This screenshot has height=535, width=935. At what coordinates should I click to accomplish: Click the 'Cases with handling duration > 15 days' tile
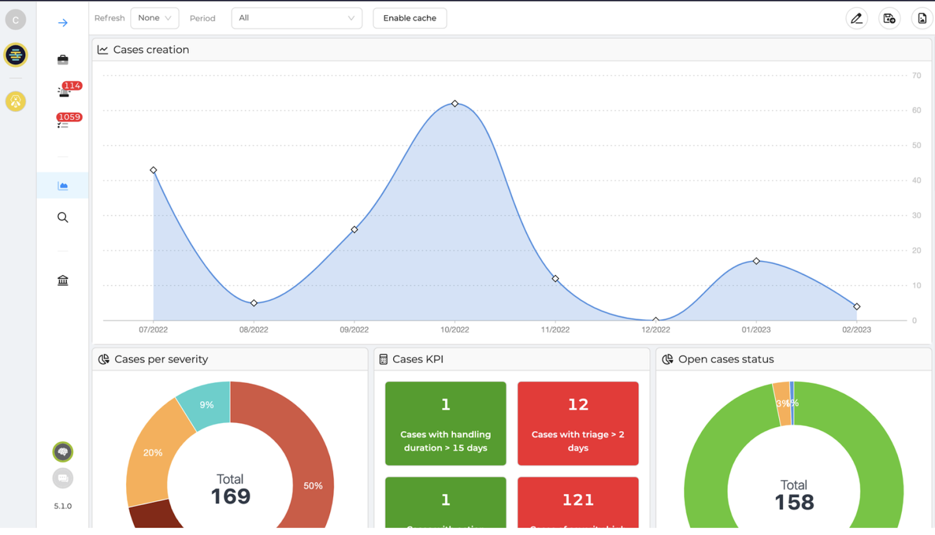(445, 423)
